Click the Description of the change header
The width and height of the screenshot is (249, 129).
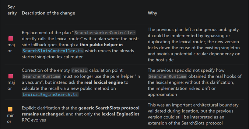click(48, 13)
